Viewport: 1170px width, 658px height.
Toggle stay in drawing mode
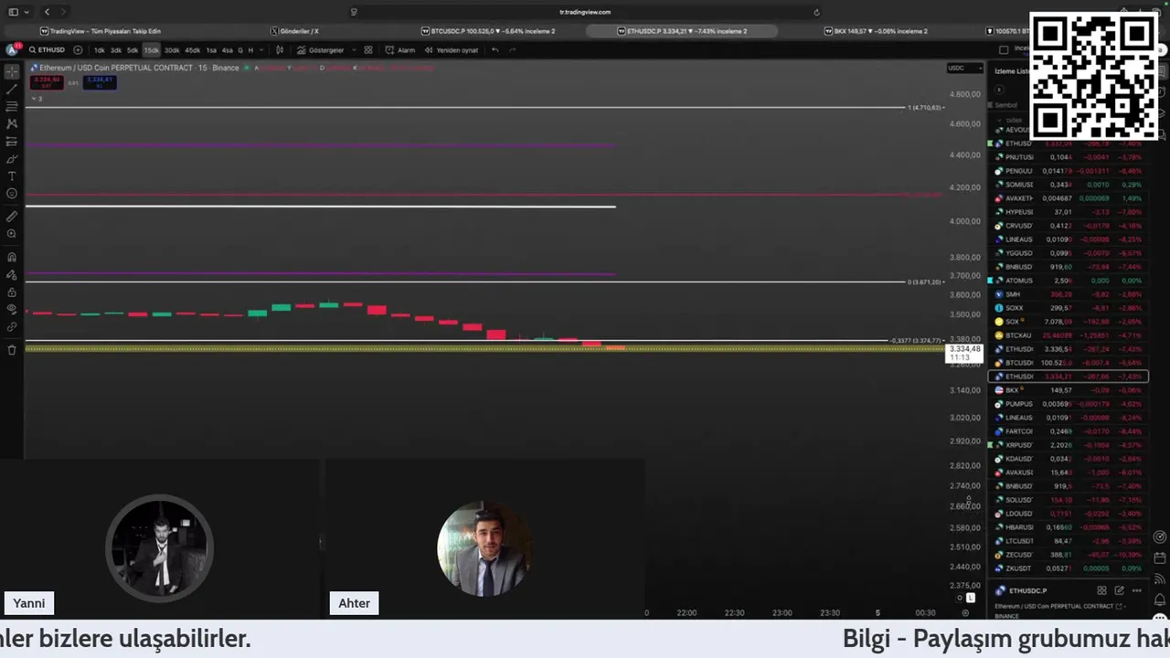click(x=12, y=274)
